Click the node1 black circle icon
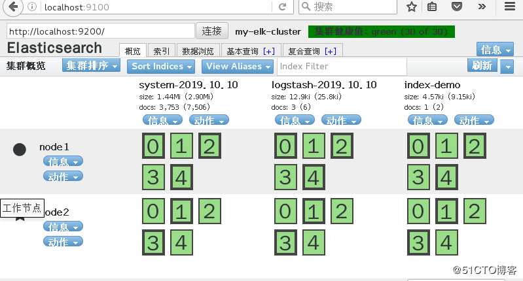Screen dimensions: 523x281 [x=20, y=150]
